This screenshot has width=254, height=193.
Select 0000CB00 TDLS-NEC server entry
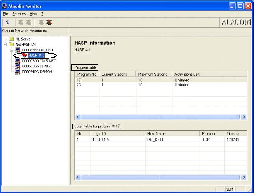(x=39, y=61)
